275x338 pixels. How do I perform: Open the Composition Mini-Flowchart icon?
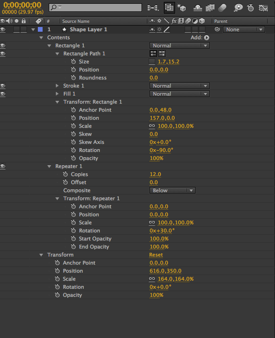point(153,8)
